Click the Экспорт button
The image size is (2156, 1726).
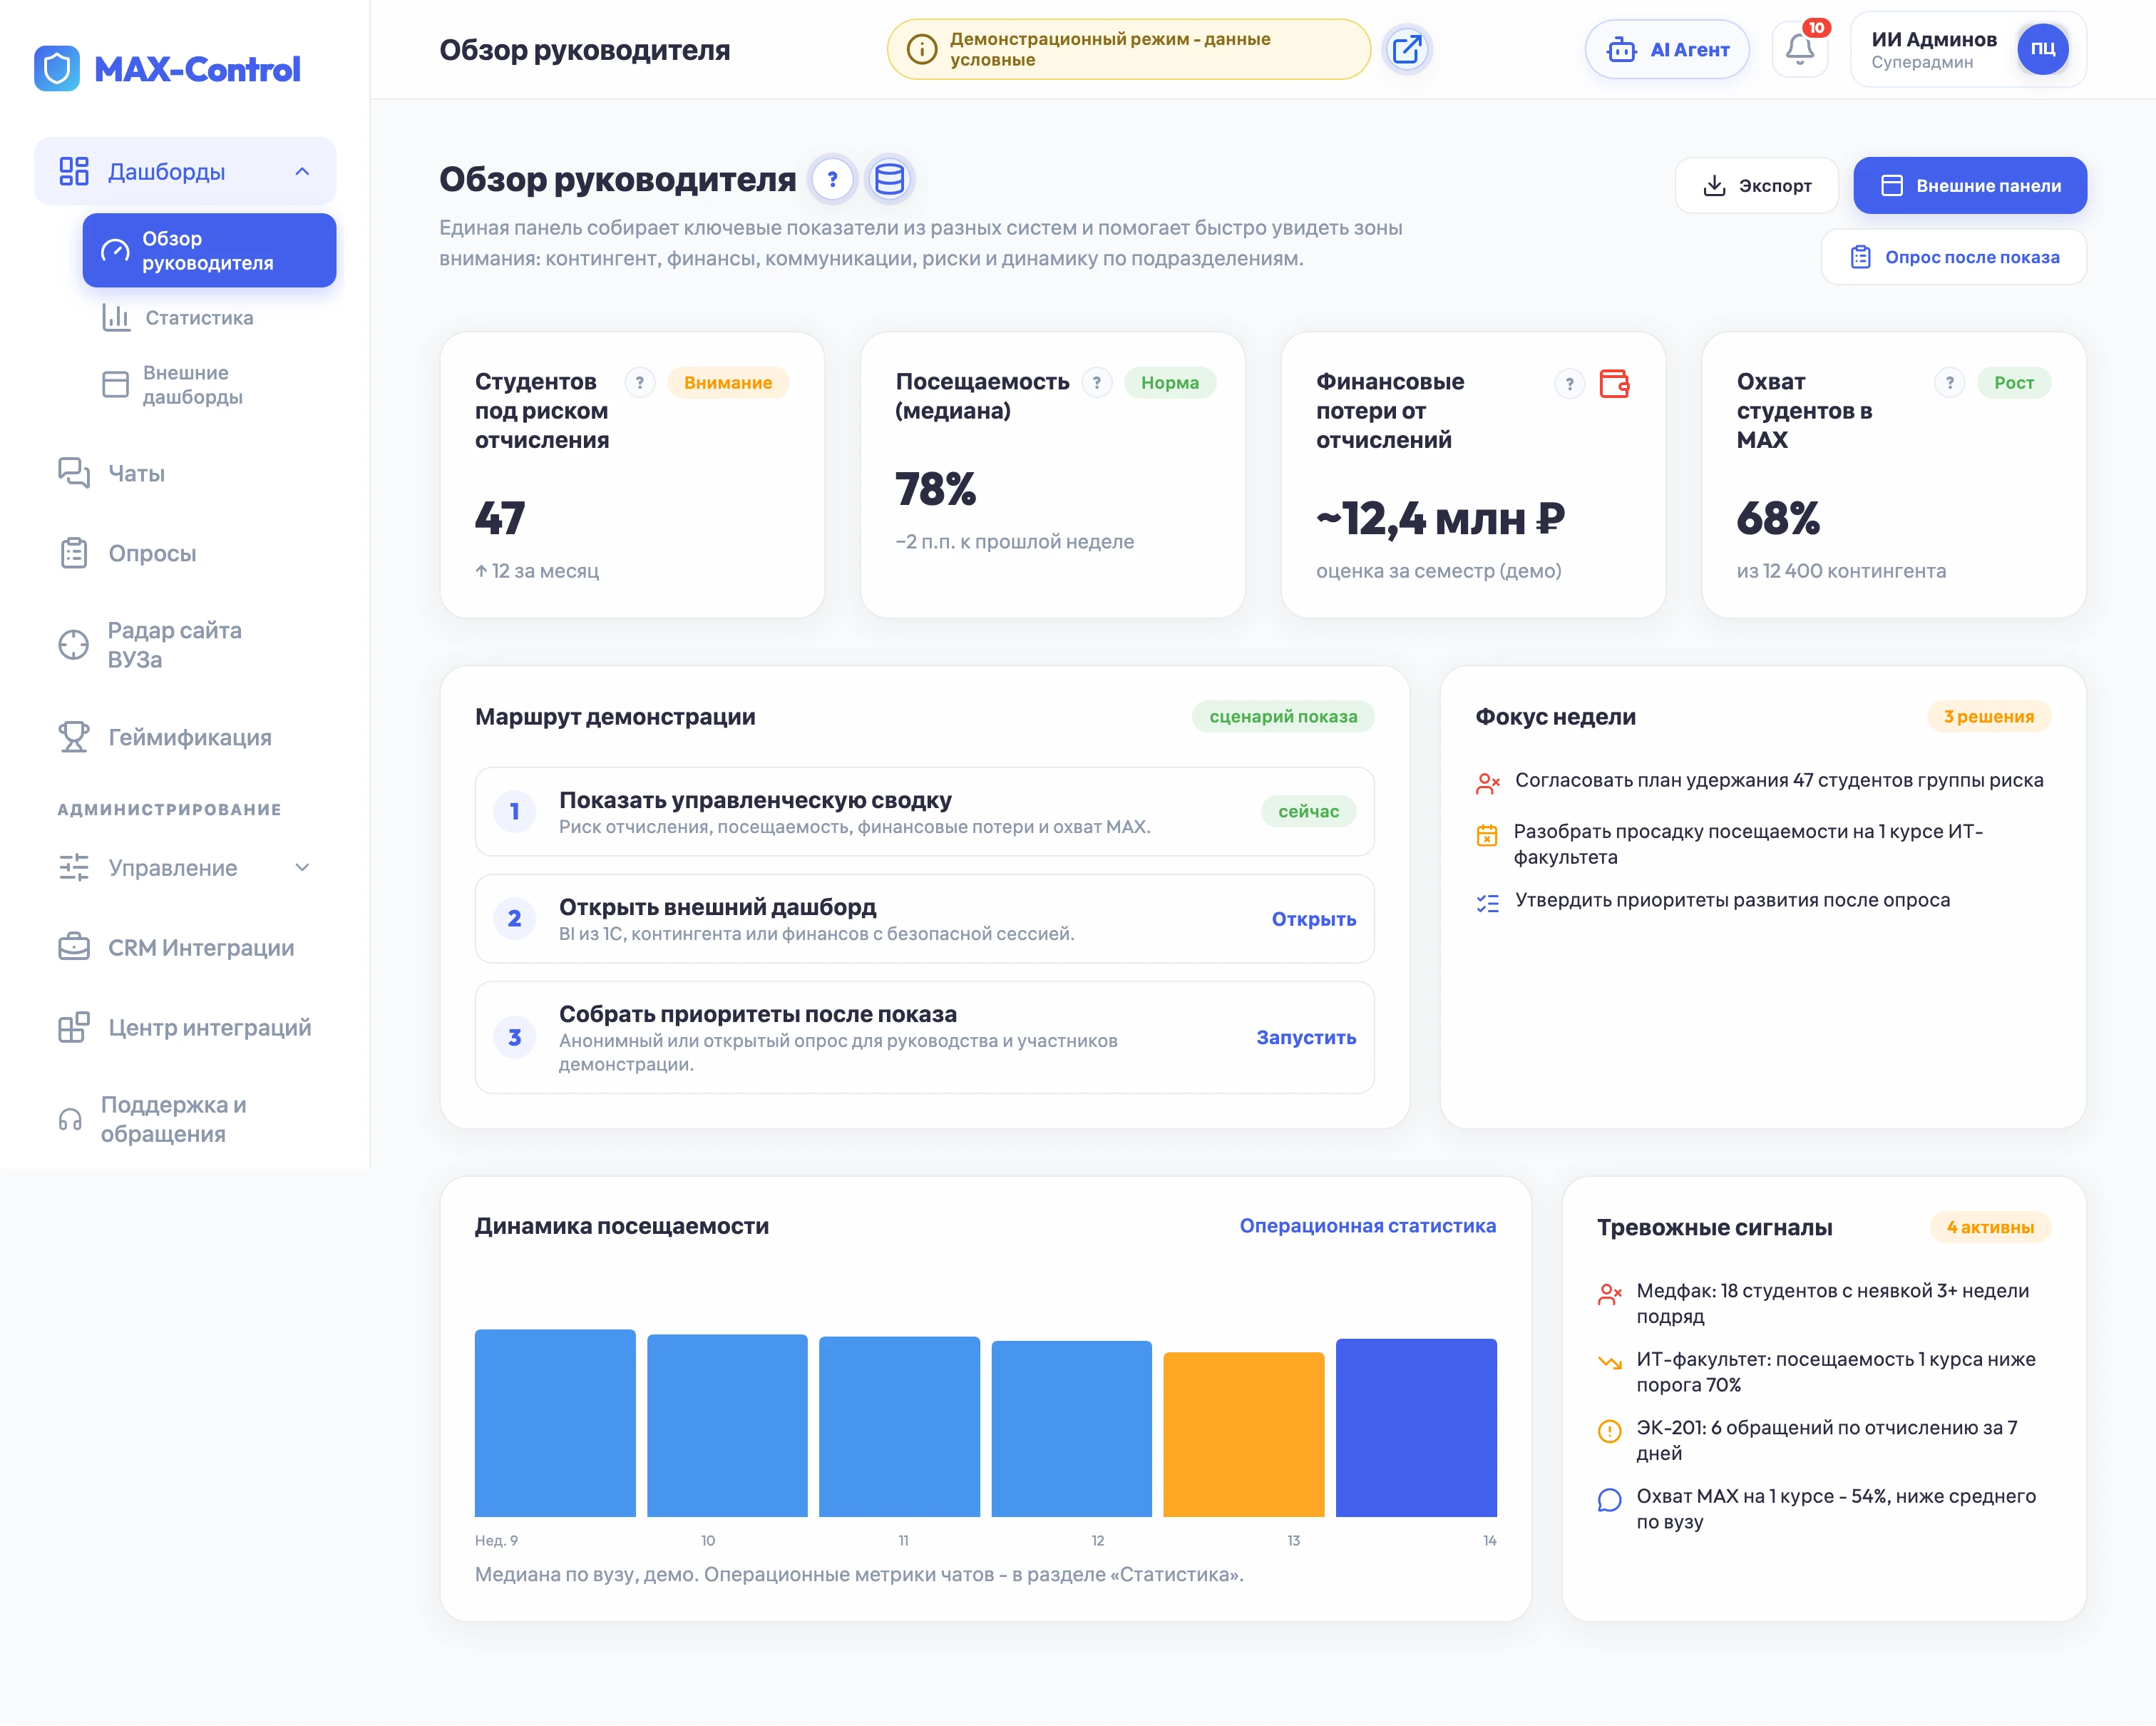[1756, 185]
